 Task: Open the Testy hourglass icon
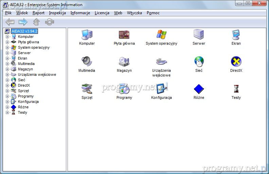tap(236, 89)
